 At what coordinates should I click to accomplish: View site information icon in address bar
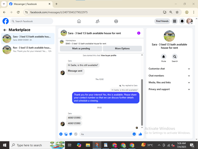pyautogui.click(x=27, y=12)
